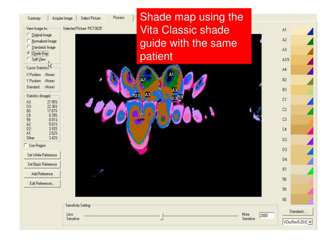The width and height of the screenshot is (328, 246).
Task: Select Normalized Image radio button
Action: 42,41
